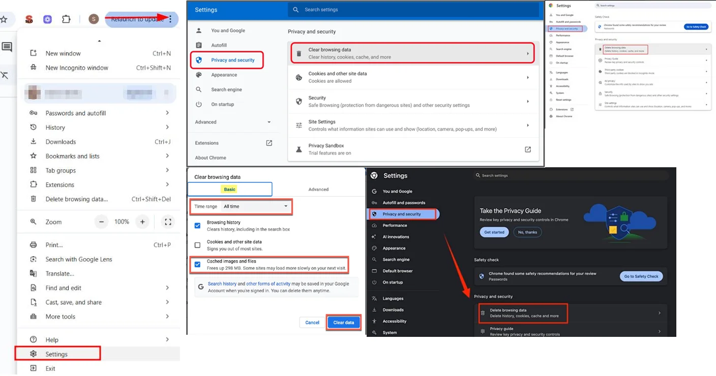
Task: Expand the Security row arrow in the light Settings window
Action: point(528,102)
